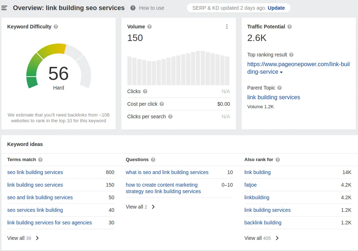Open link building services in Also rank for
The height and width of the screenshot is (251, 358).
click(267, 210)
